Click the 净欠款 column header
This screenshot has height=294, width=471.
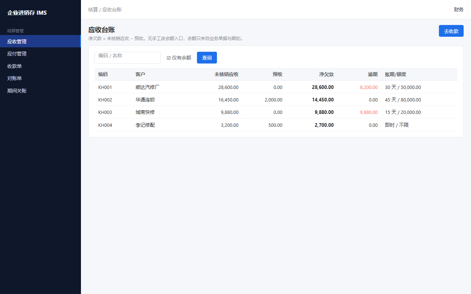pos(326,74)
